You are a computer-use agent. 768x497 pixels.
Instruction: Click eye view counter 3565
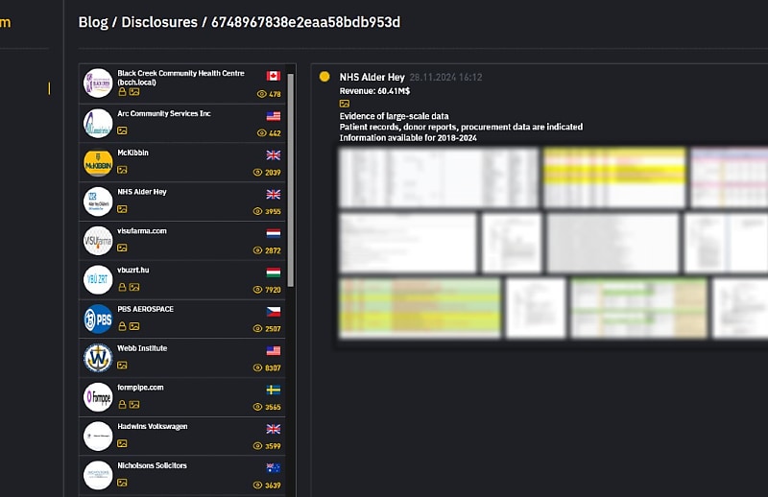tap(267, 407)
